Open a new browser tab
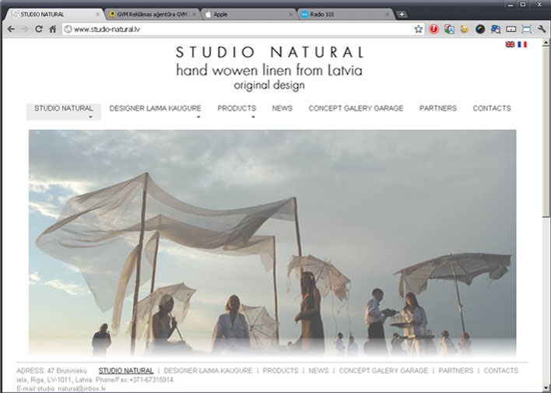551x393 pixels. click(402, 15)
